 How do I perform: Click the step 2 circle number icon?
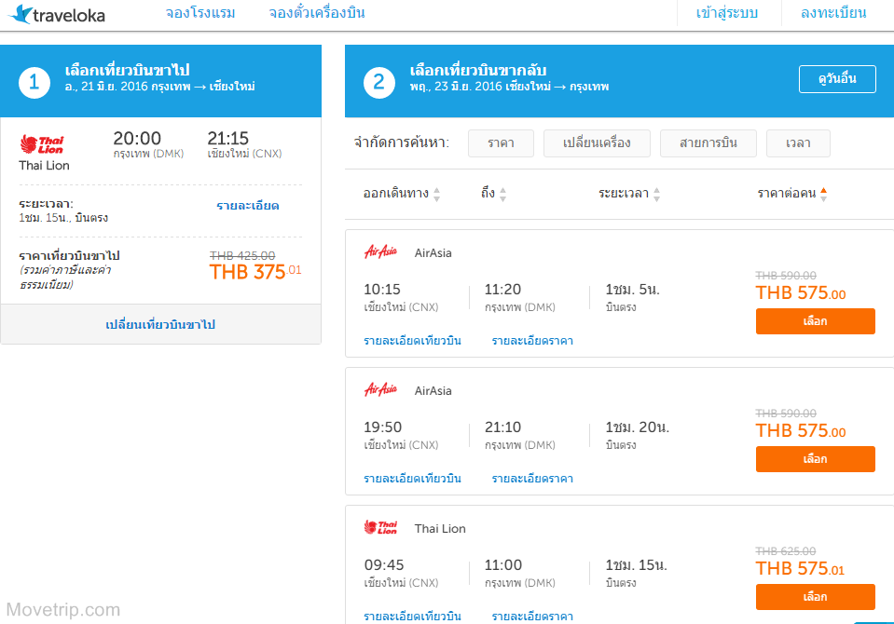pyautogui.click(x=378, y=83)
